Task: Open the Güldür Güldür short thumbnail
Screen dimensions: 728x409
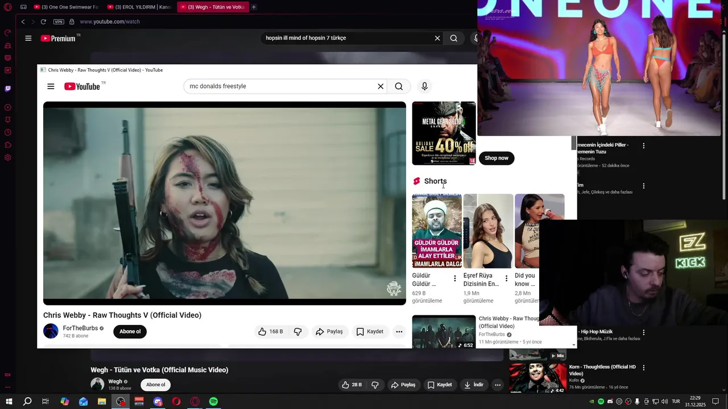Action: [x=437, y=231]
